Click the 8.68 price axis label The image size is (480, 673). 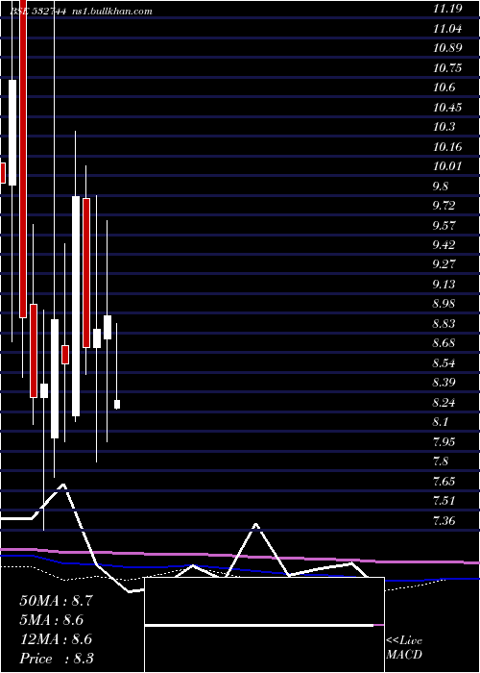pyautogui.click(x=444, y=343)
